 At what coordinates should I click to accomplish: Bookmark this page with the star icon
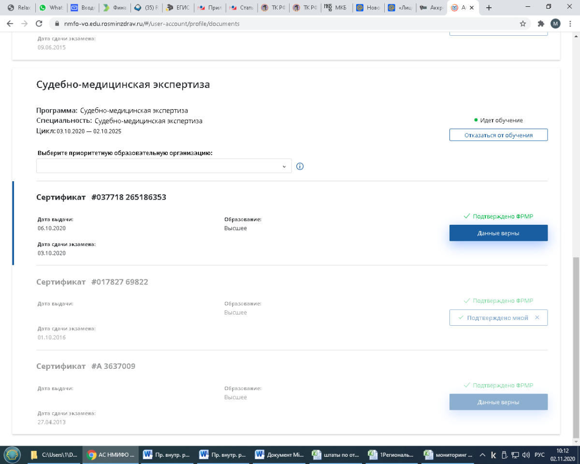click(522, 24)
